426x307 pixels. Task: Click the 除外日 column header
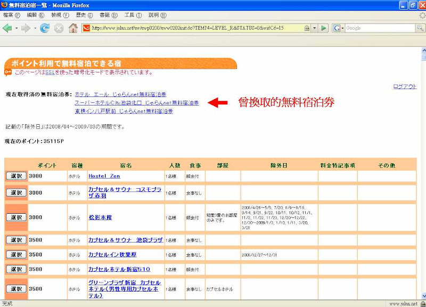[278, 165]
